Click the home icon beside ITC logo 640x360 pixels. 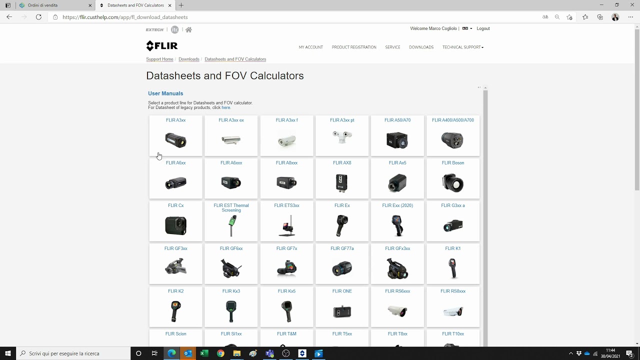click(188, 29)
